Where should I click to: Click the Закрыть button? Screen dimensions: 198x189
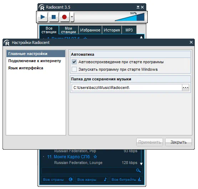click(x=178, y=142)
